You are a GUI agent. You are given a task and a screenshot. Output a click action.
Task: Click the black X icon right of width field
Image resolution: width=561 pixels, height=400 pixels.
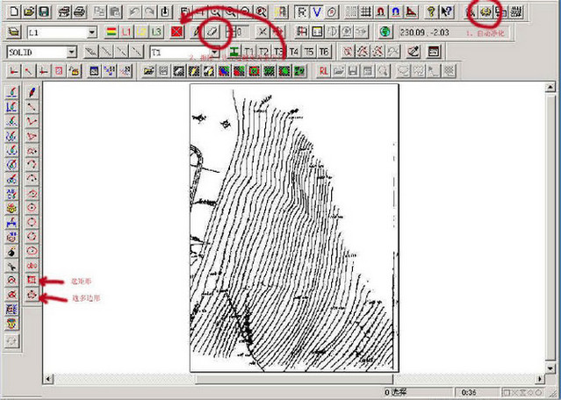pos(263,32)
